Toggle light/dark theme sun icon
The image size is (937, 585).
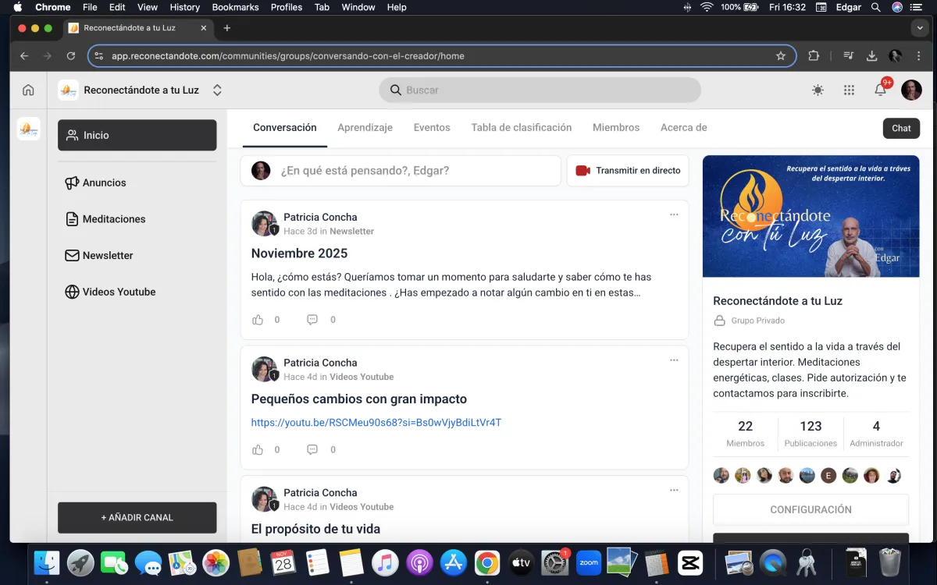pos(818,90)
